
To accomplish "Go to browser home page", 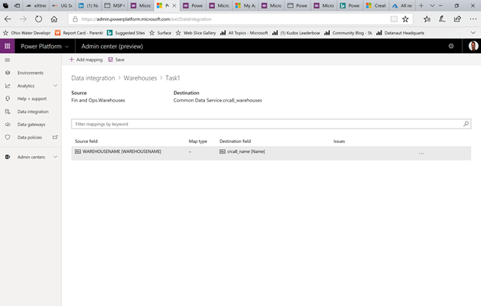I will pos(54,19).
